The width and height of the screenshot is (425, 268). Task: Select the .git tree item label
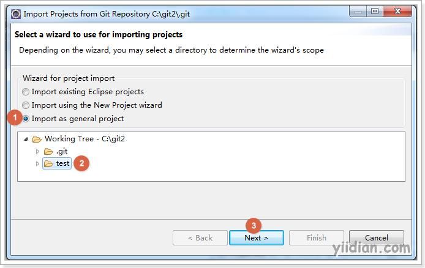62,151
